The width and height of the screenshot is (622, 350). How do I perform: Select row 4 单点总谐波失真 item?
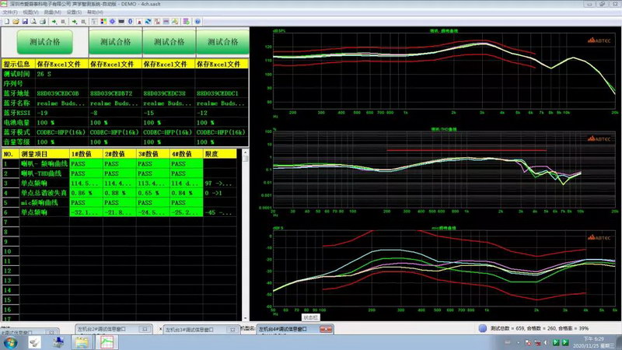pos(44,193)
